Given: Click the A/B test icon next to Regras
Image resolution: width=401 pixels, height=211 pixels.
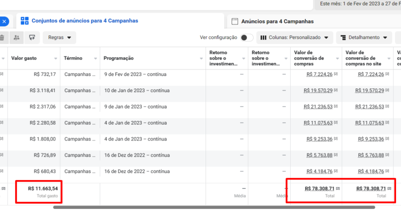Looking at the screenshot, I should tap(32, 37).
